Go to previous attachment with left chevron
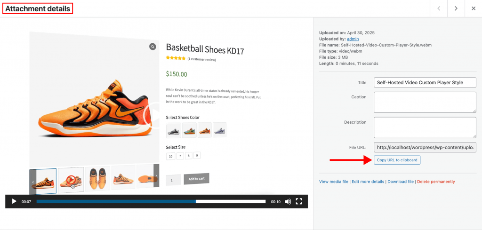The width and height of the screenshot is (482, 230). [x=439, y=8]
